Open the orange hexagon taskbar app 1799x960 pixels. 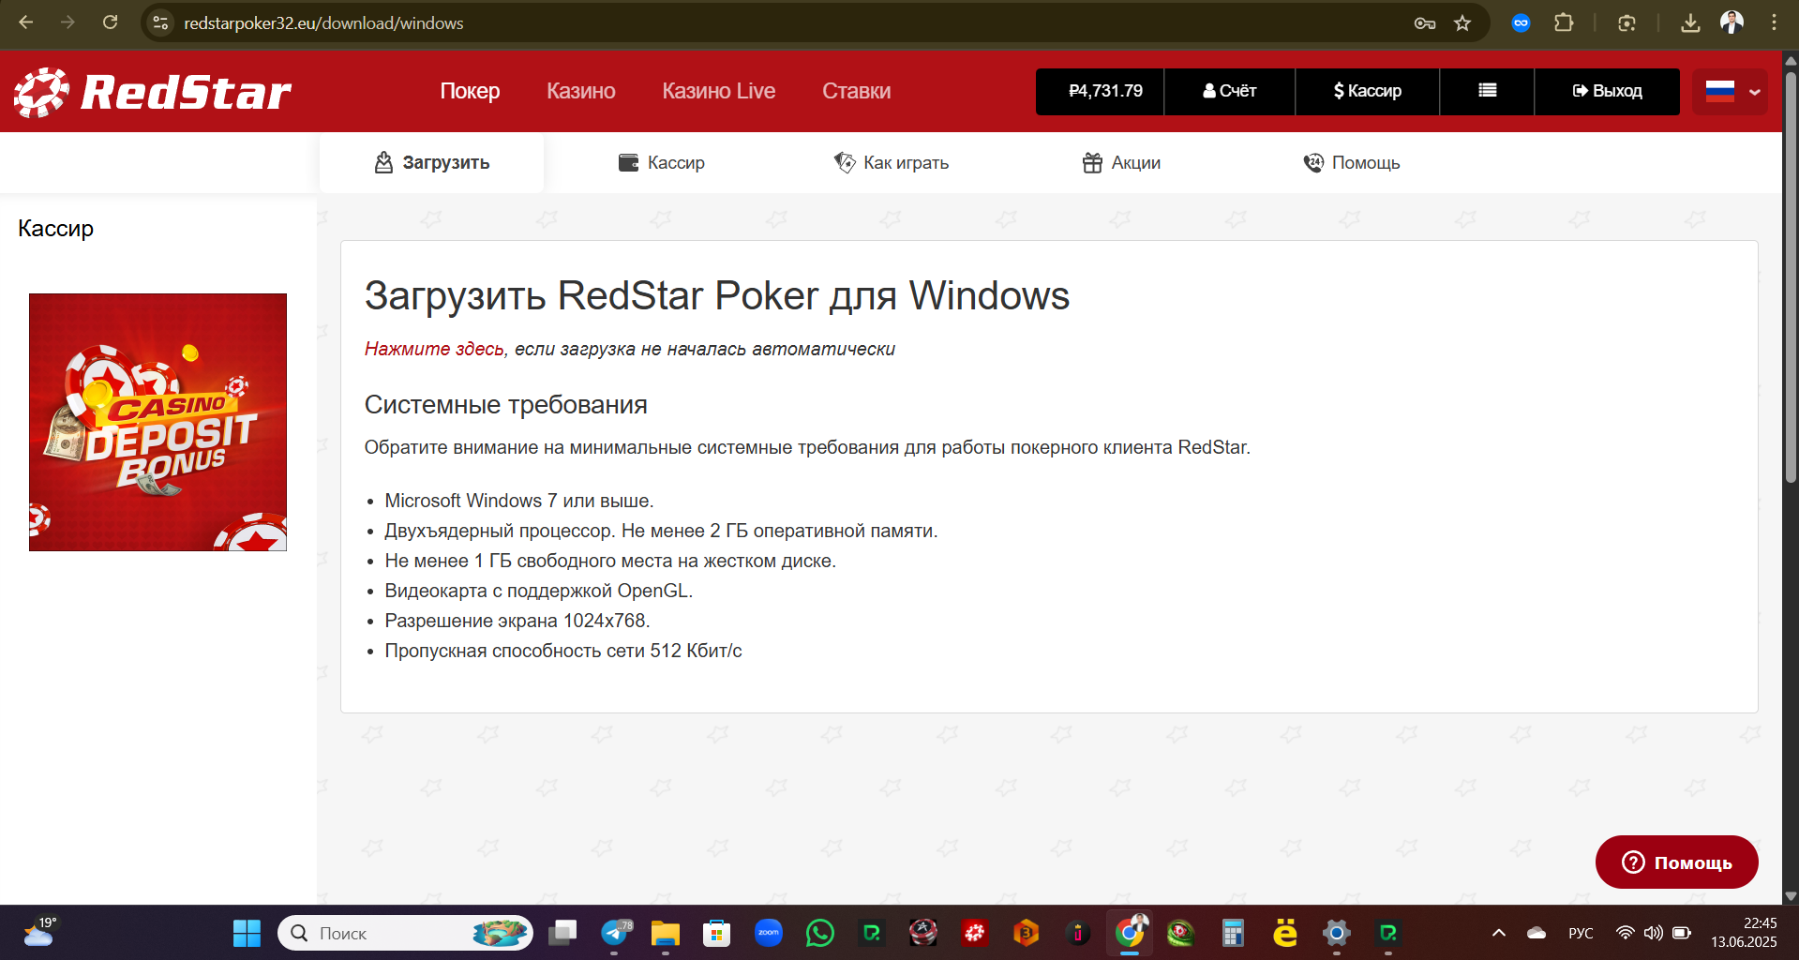click(1027, 933)
